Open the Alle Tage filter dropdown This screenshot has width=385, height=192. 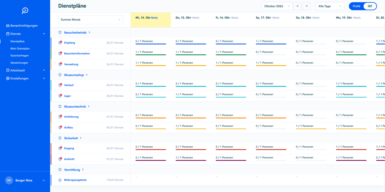pos(330,6)
